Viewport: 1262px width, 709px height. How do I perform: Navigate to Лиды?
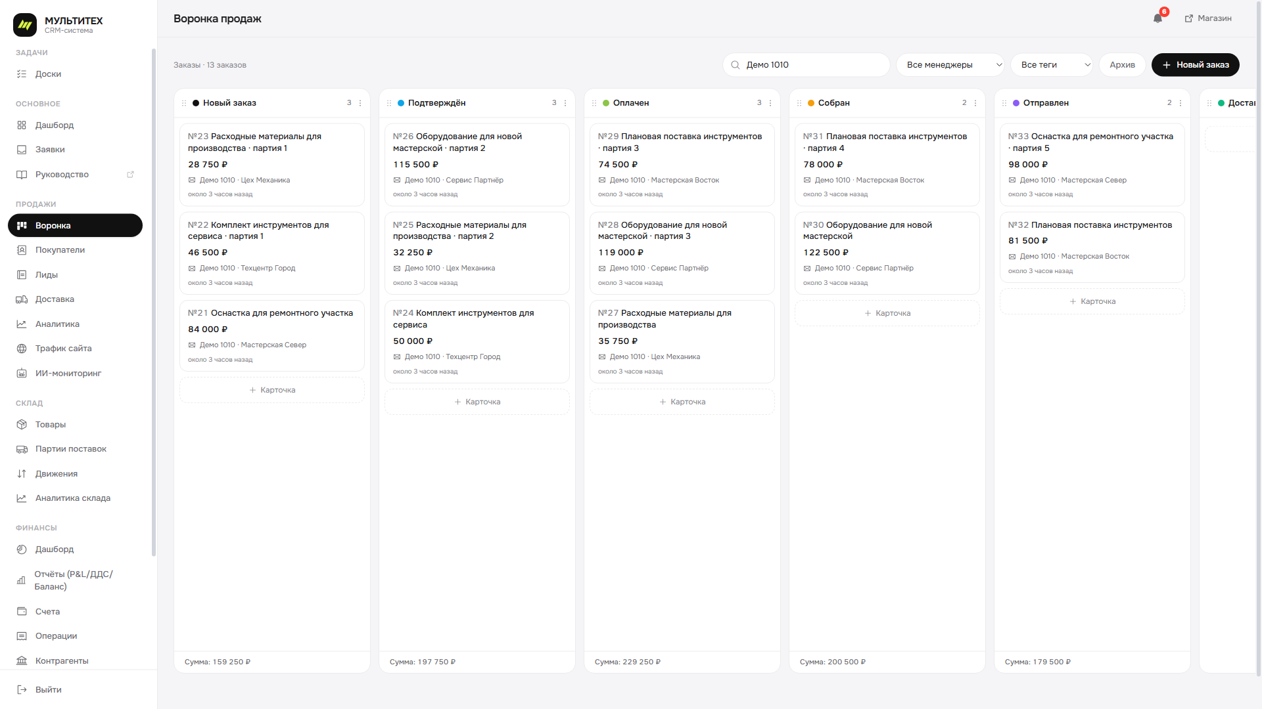coord(75,275)
